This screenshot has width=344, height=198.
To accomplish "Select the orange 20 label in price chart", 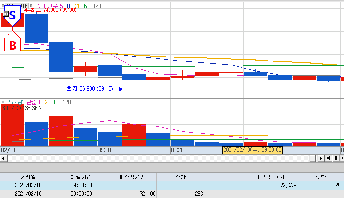I will pos(78,6).
